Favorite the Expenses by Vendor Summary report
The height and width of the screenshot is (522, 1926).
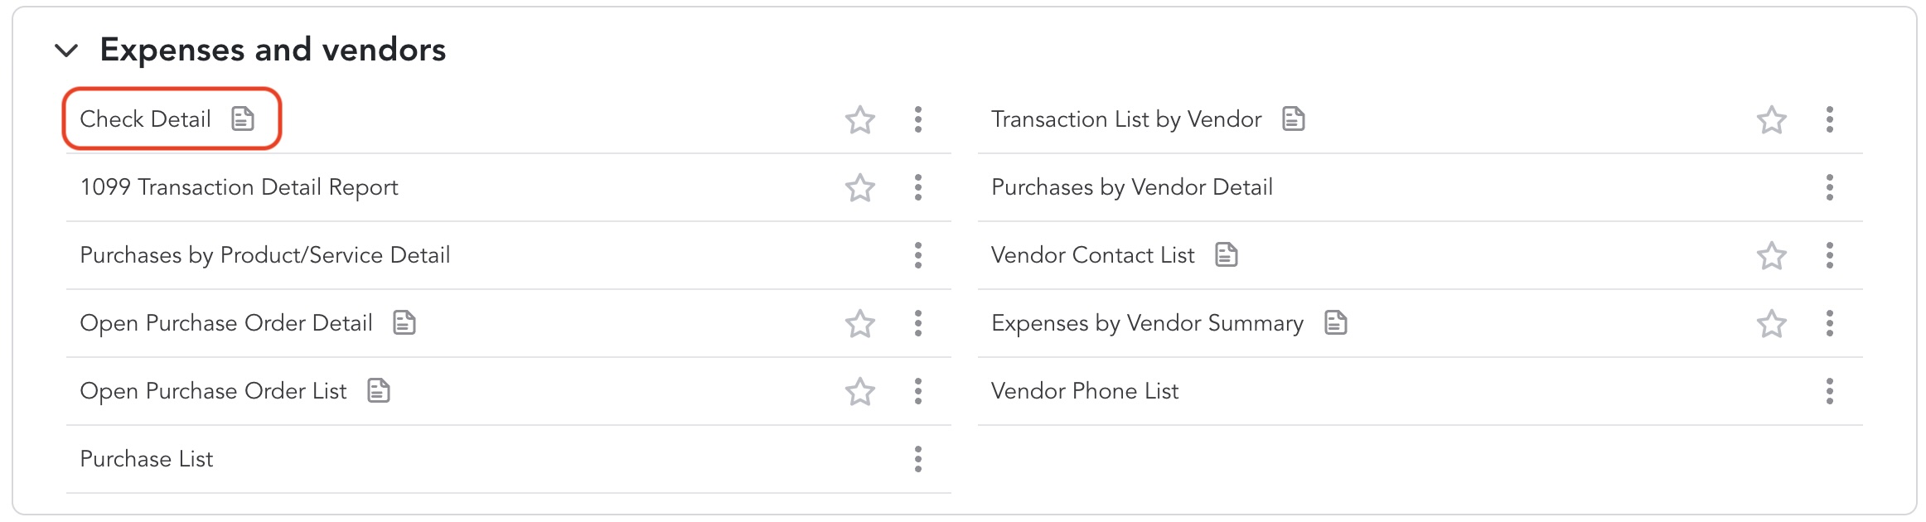1772,324
